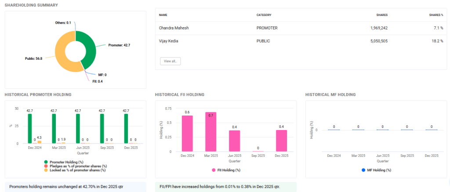Click the blue MF Holding (%) legend marker

(x=363, y=170)
